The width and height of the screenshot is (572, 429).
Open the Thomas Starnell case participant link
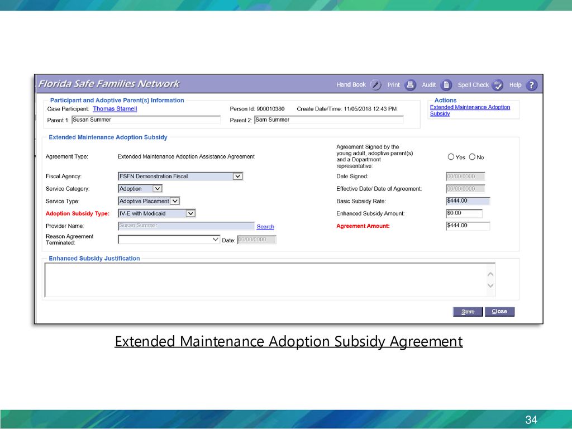[x=115, y=109]
